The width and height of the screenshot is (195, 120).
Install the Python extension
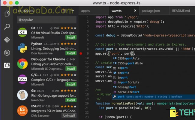tap(71, 53)
